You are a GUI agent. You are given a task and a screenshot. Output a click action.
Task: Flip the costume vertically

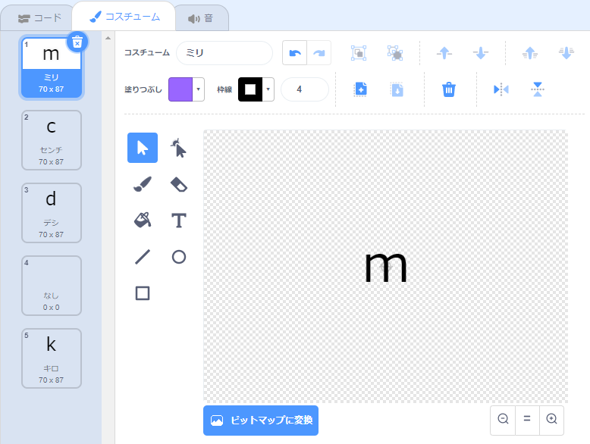(x=538, y=89)
